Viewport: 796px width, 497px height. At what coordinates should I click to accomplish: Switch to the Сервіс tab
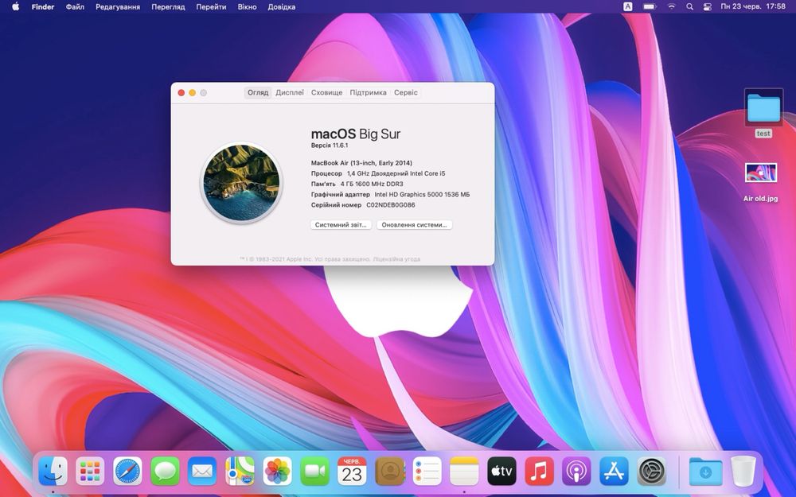(x=406, y=92)
